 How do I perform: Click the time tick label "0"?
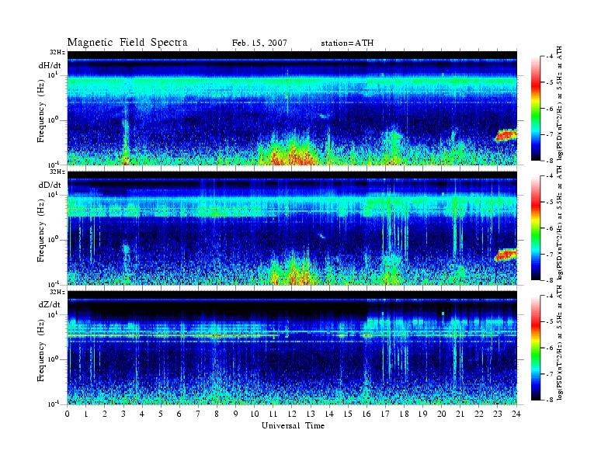pyautogui.click(x=68, y=414)
